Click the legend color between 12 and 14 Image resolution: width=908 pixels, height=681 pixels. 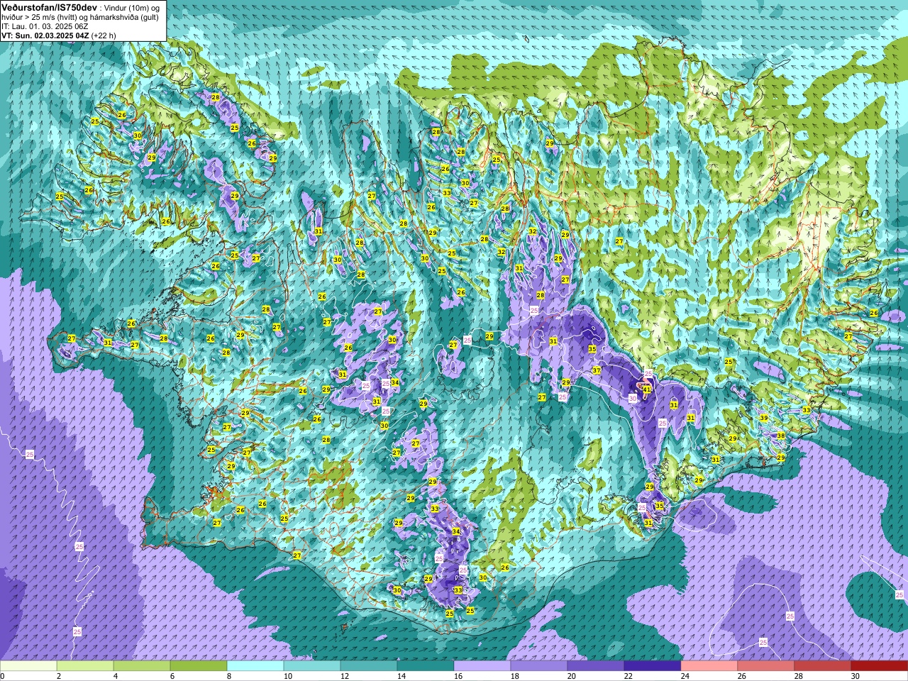369,666
